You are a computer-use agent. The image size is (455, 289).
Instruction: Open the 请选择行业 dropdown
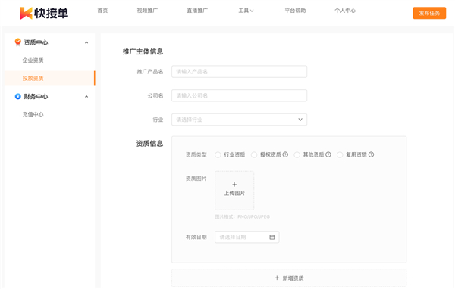[239, 120]
